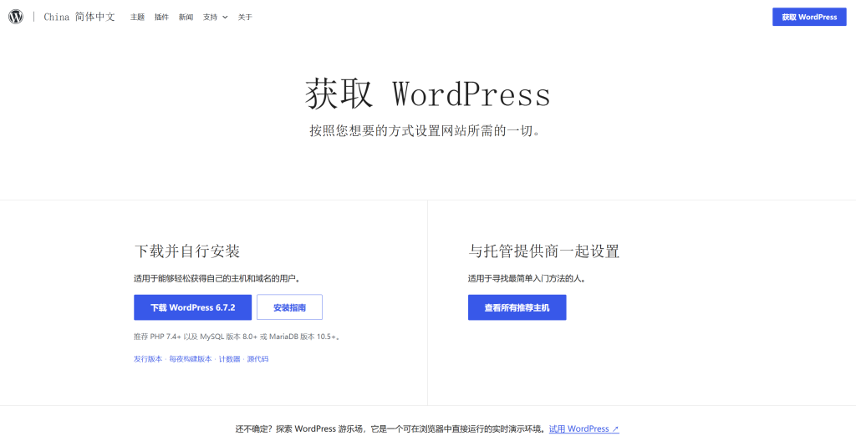Click the WordPress logo icon
This screenshot has height=436, width=856.
[16, 17]
